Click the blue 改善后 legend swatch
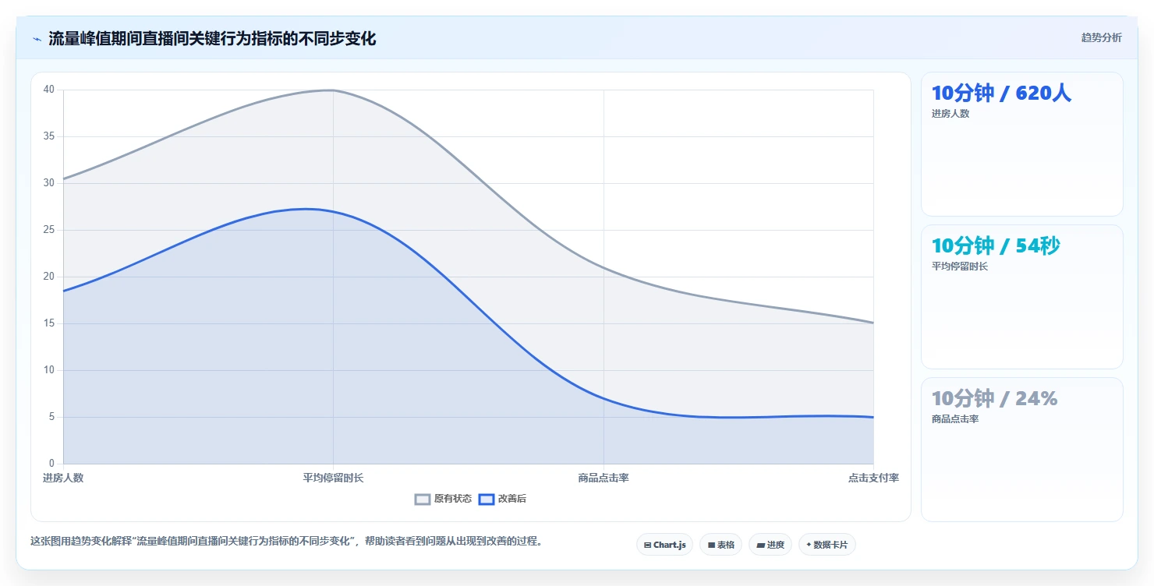1154x586 pixels. point(487,499)
